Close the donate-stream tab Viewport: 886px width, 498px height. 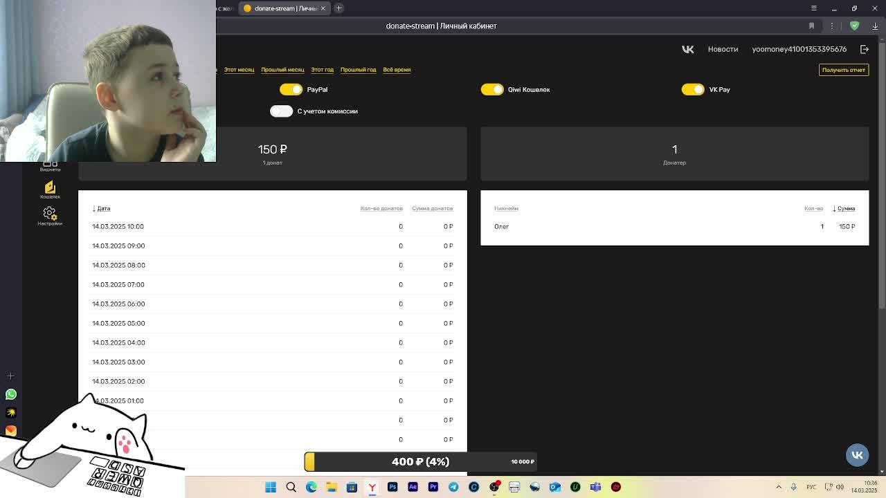point(323,8)
